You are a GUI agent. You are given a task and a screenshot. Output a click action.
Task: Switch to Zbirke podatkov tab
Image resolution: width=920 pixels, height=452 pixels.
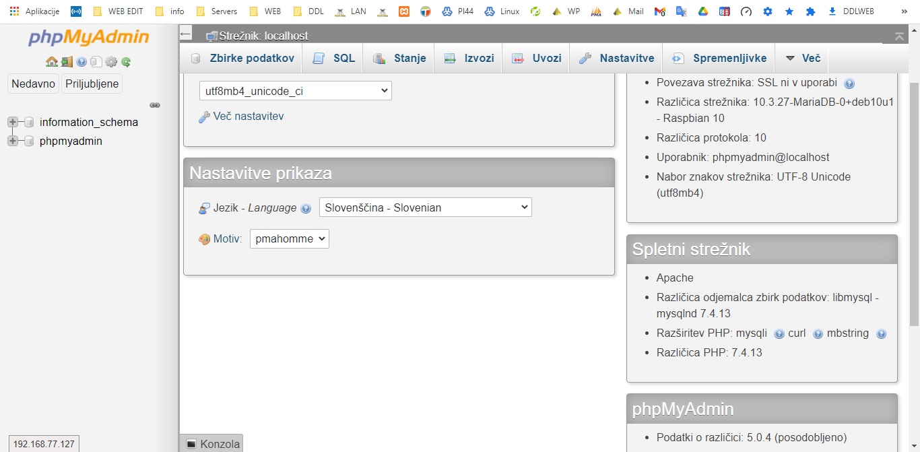[242, 58]
